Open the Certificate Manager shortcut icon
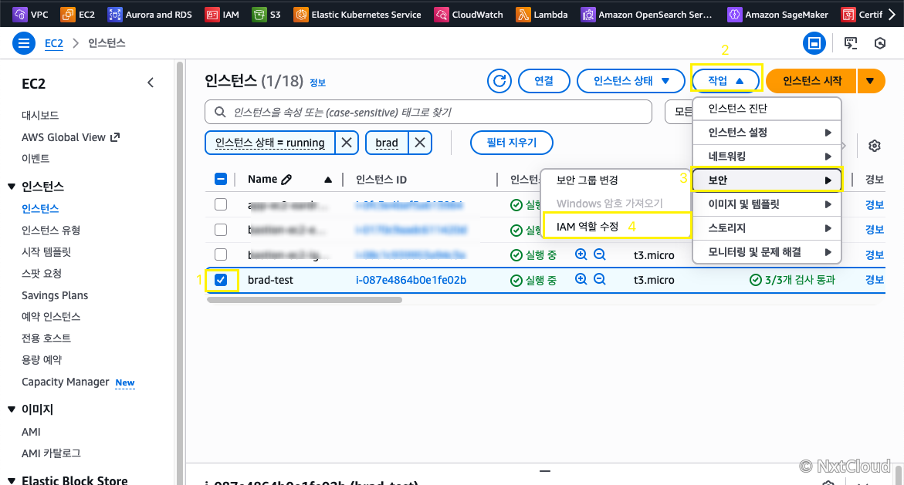904x485 pixels. (x=848, y=15)
